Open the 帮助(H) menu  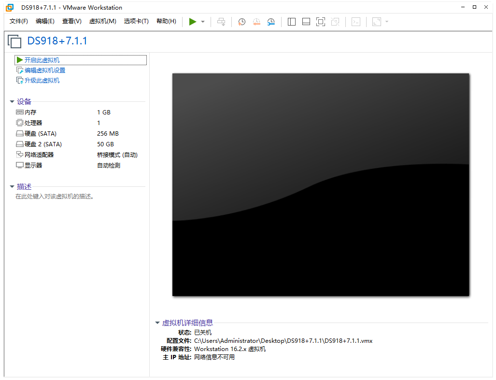(167, 21)
